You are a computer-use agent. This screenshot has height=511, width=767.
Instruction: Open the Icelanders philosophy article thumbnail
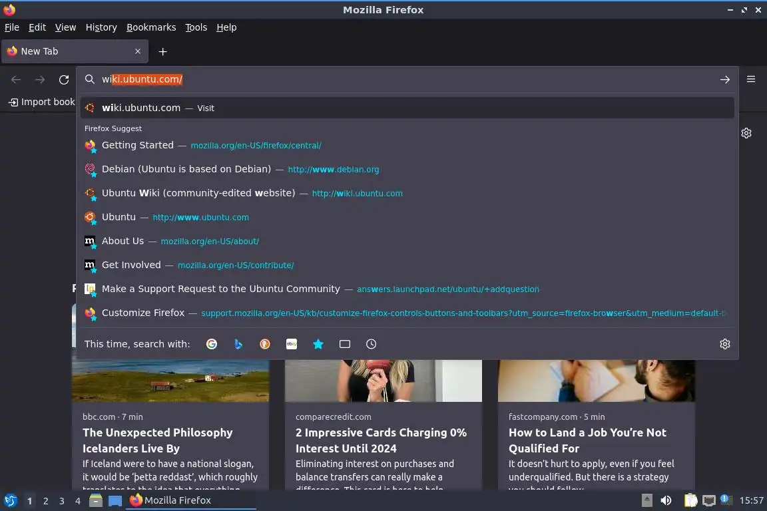click(x=170, y=381)
